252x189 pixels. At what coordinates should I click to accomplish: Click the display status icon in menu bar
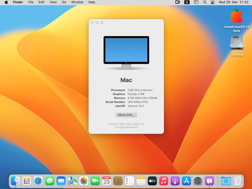pos(177,2)
